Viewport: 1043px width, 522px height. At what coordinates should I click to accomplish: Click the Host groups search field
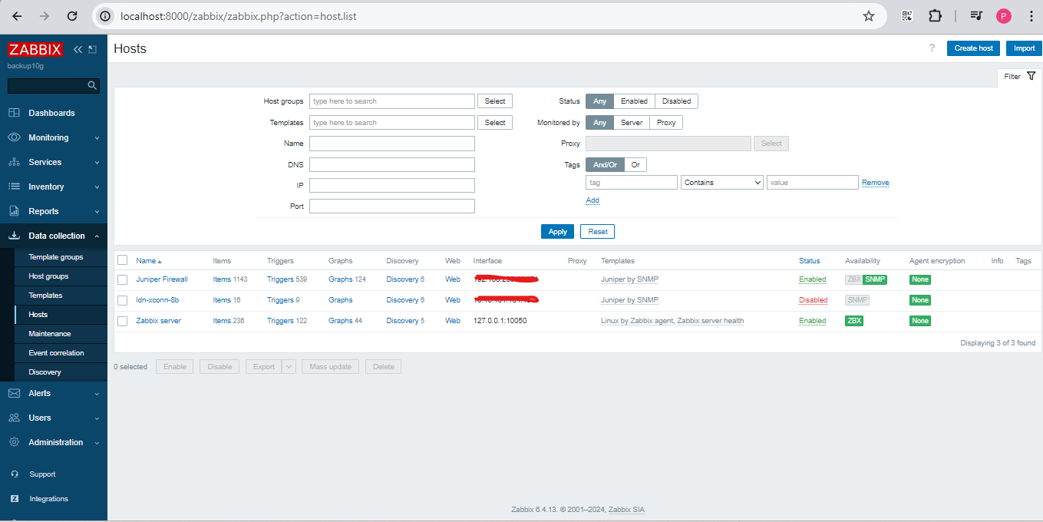[392, 101]
